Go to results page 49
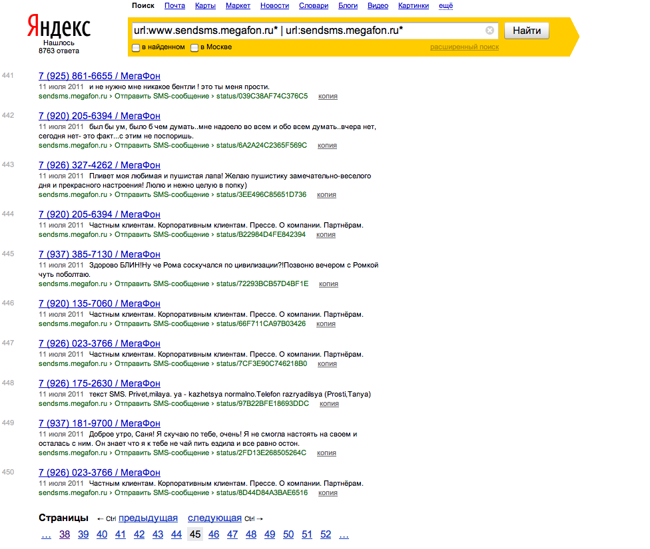This screenshot has height=549, width=650. [270, 534]
